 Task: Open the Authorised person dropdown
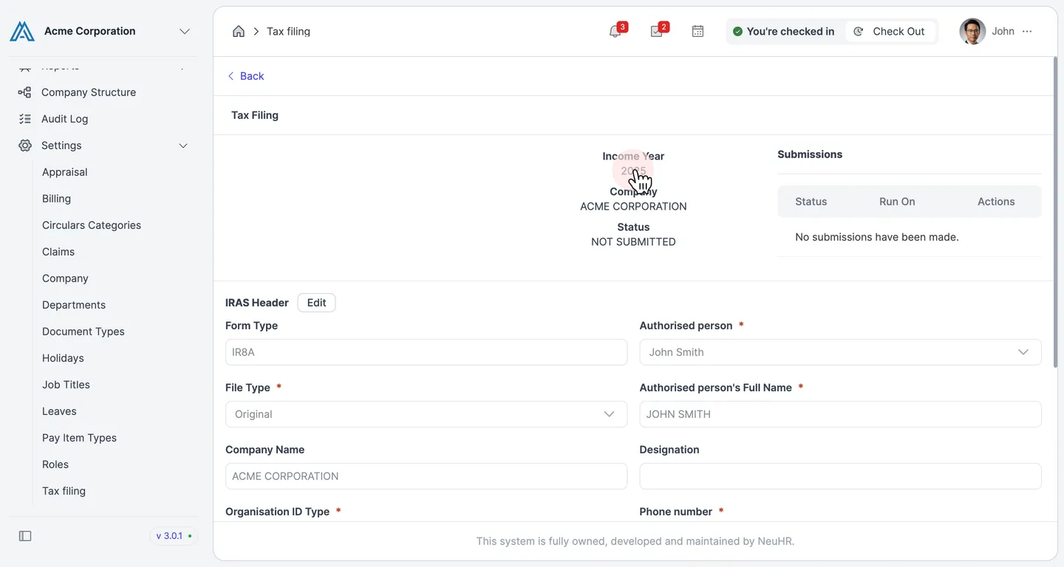pyautogui.click(x=840, y=352)
